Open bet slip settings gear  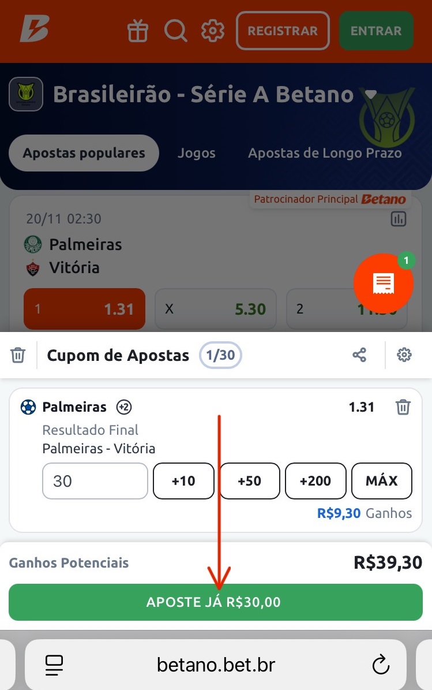click(404, 355)
